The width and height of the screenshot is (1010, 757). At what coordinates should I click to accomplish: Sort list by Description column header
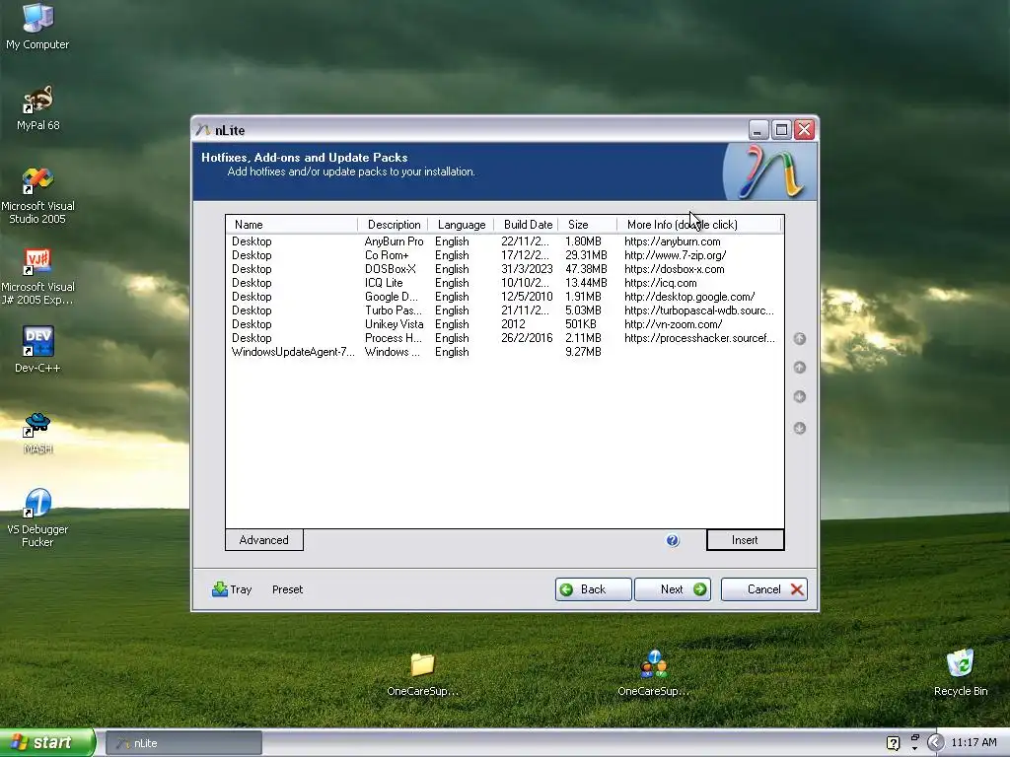point(393,224)
